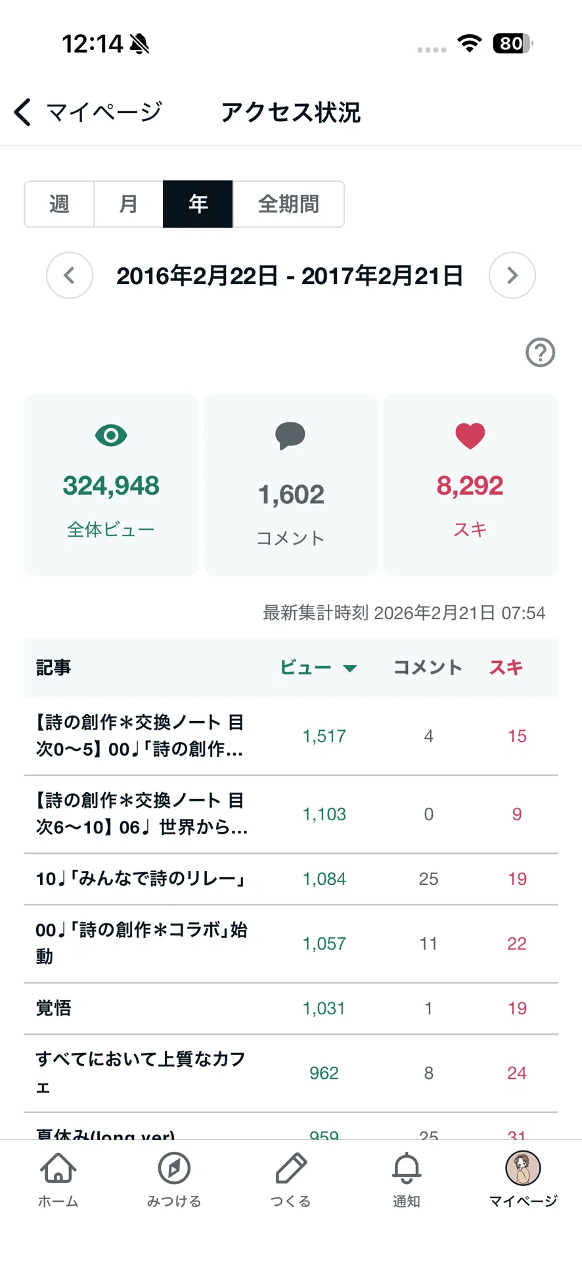Tap the green eye 全体ビュー icon
This screenshot has height=1263, width=582.
(111, 435)
